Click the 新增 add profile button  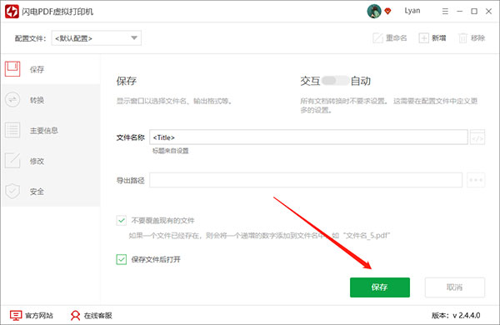pyautogui.click(x=432, y=38)
